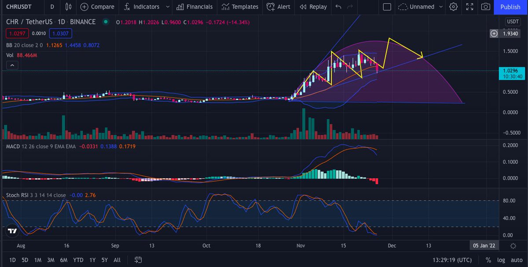528x267 pixels.
Task: Select the MACD 12 26 close 9 legend
Action: pos(41,146)
